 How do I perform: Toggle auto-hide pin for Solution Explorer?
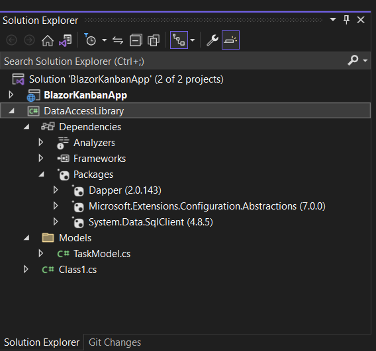tap(346, 20)
